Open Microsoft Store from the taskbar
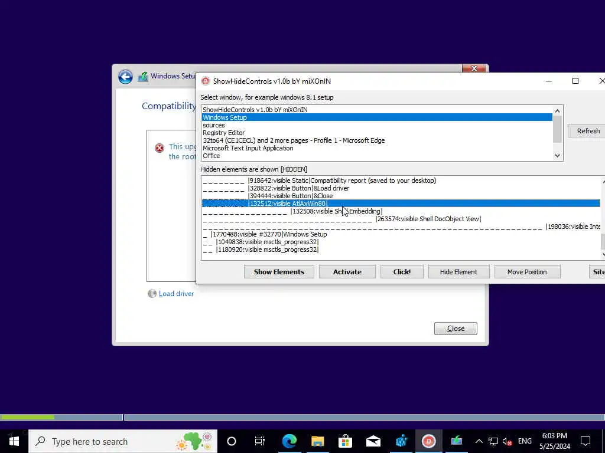Image resolution: width=605 pixels, height=453 pixels. click(x=345, y=441)
